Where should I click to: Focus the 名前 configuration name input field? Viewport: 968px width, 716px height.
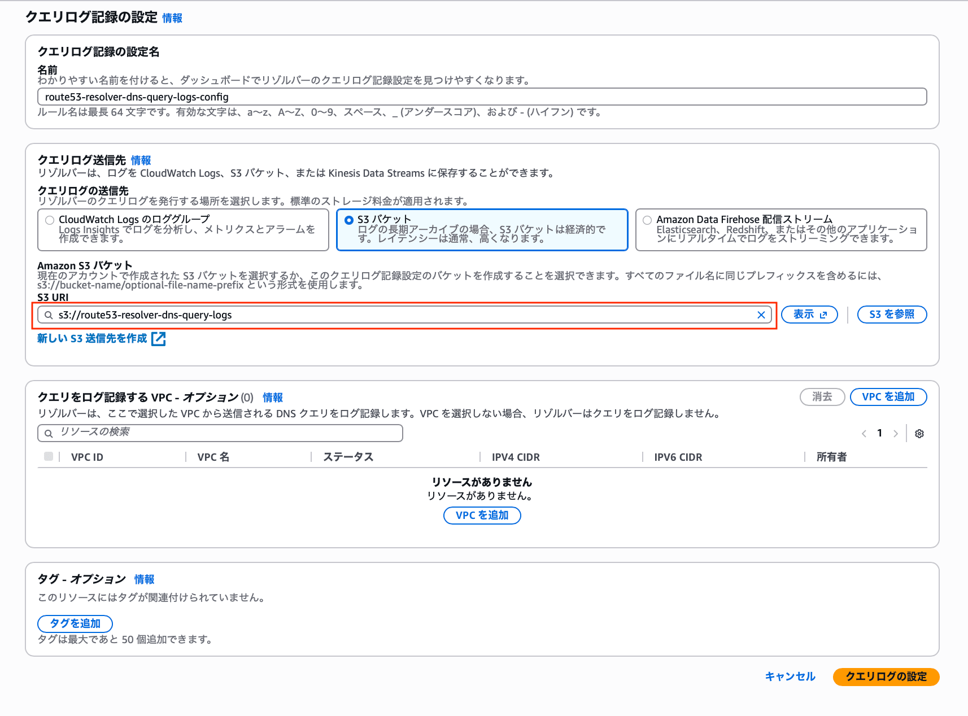tap(482, 97)
